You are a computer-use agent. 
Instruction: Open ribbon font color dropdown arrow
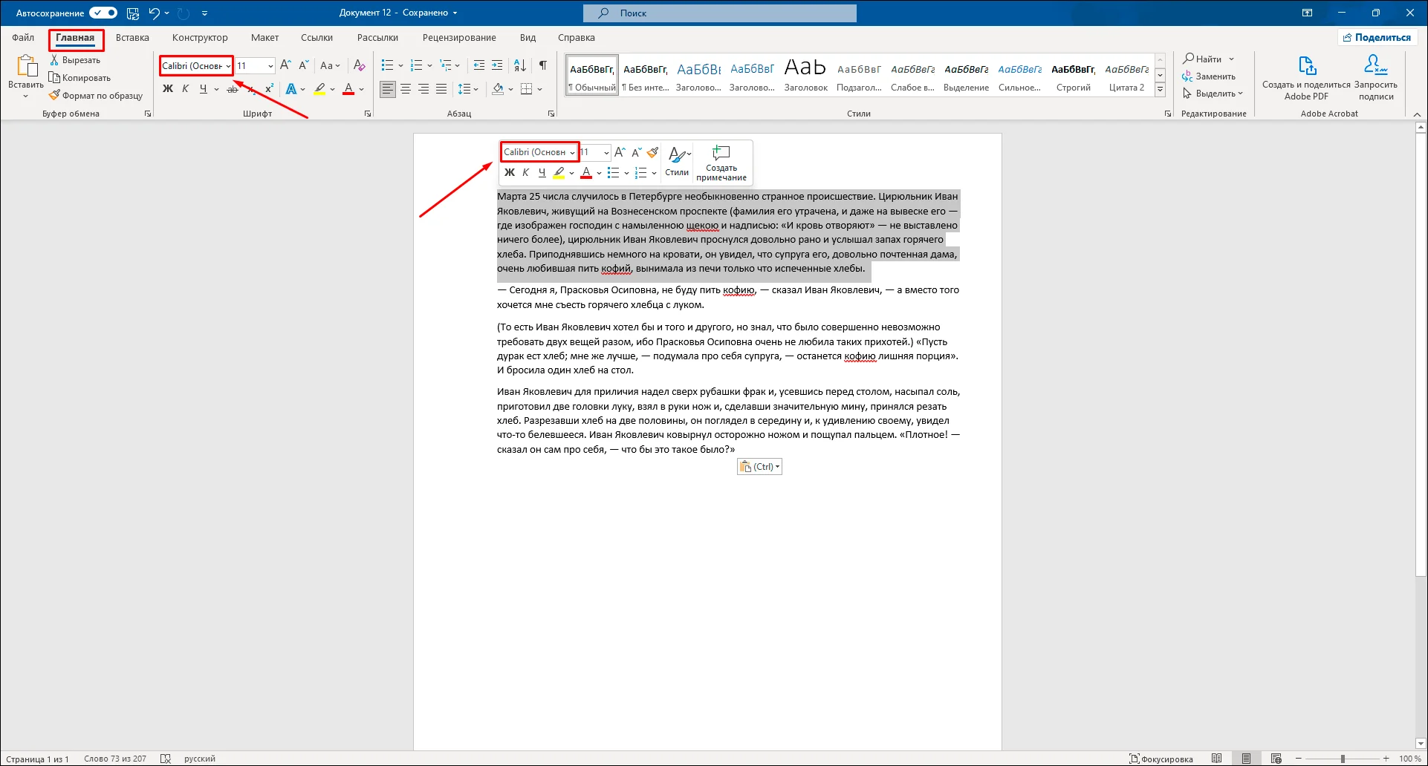tap(362, 89)
